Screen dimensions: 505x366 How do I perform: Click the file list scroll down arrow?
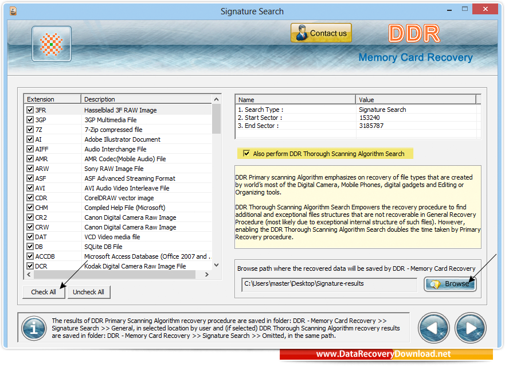coord(217,265)
